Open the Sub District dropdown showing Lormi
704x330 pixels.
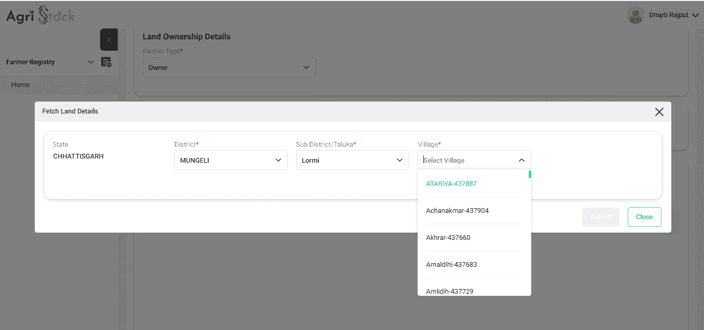click(352, 161)
